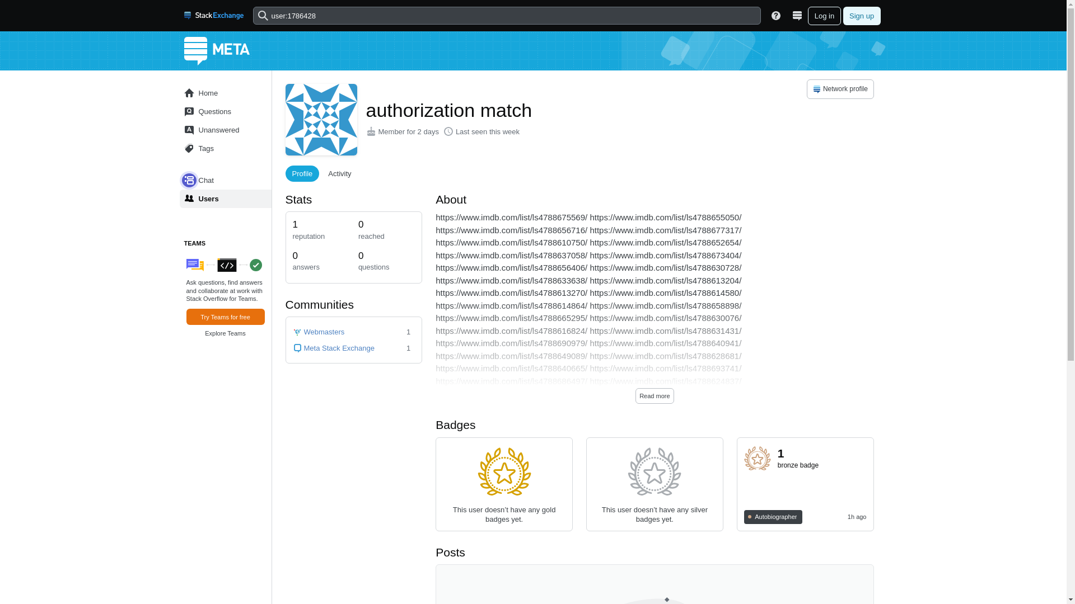This screenshot has width=1075, height=604.
Task: Open Chat in the sidebar
Action: point(225,180)
